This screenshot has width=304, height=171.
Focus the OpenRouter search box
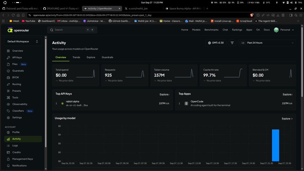pos(72,30)
